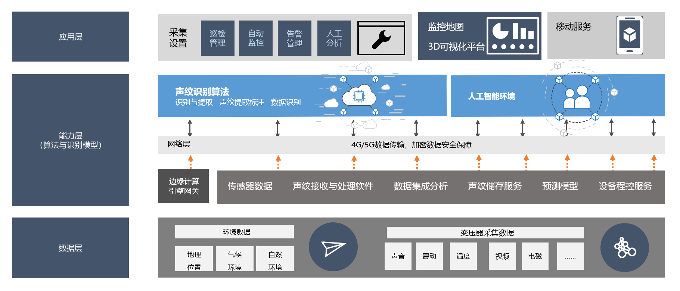This screenshot has width=680, height=291.
Task: Click the connected nodes circle icon
Action: [624, 248]
